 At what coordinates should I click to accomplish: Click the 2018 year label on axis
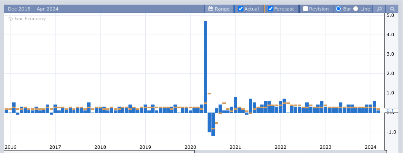(100, 147)
